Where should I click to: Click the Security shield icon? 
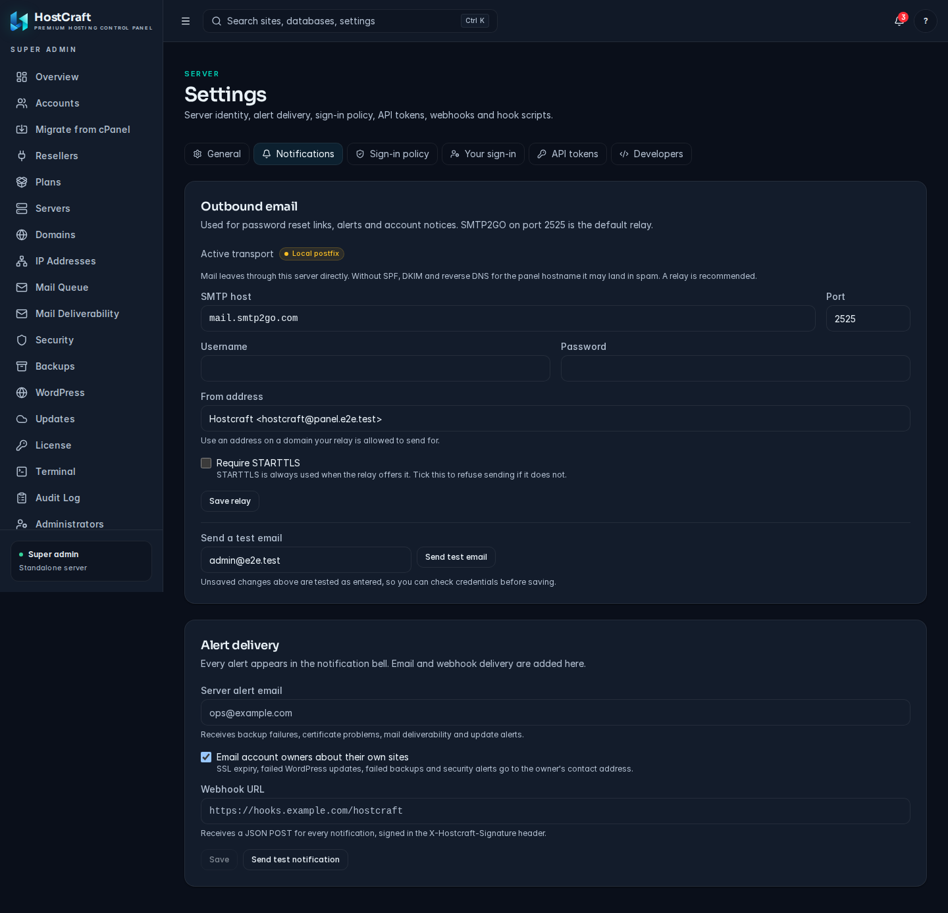click(22, 340)
